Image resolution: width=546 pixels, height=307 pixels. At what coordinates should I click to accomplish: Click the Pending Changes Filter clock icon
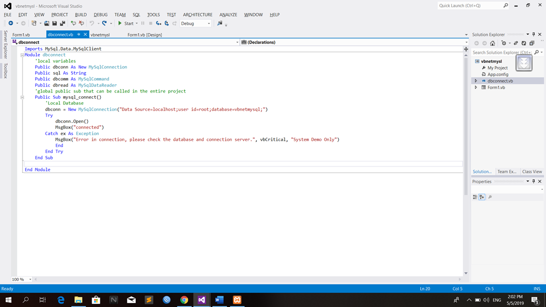coord(504,43)
